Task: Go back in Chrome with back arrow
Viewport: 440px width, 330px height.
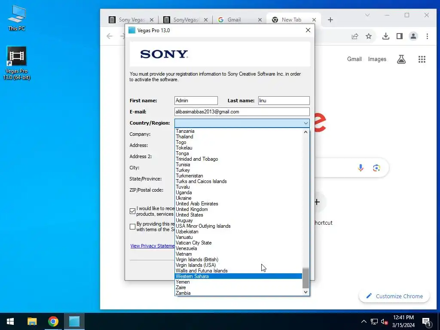Action: point(110,36)
